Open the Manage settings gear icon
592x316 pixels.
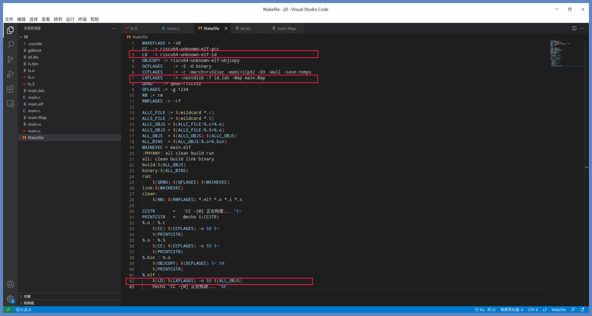pos(10,299)
